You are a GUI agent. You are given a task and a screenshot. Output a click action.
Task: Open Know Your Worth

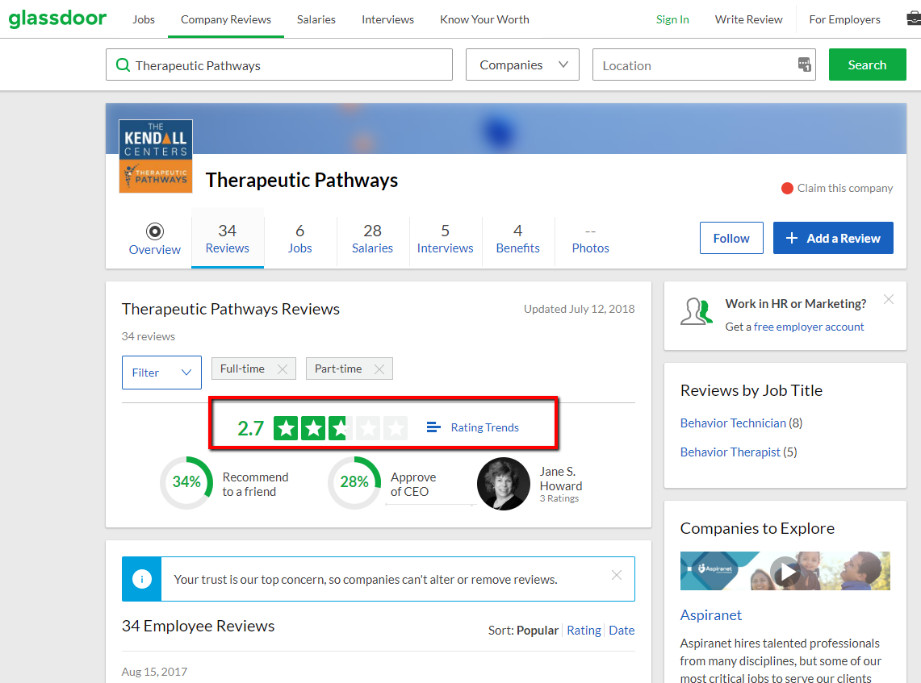click(484, 19)
